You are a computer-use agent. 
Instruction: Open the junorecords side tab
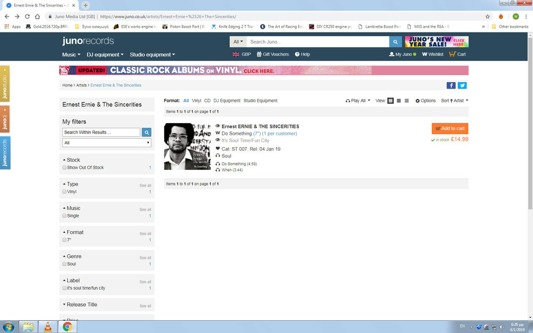[5, 152]
